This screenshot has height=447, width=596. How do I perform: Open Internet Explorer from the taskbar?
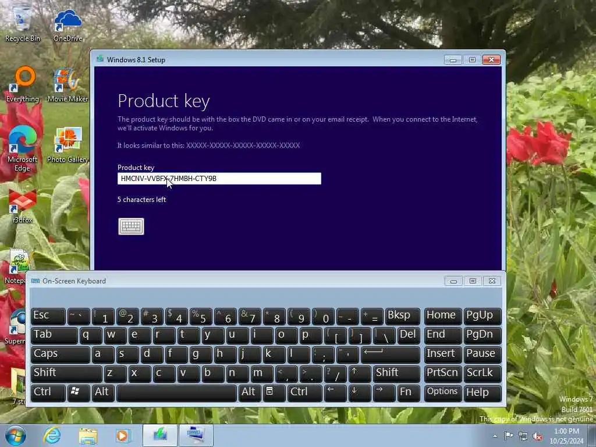coord(52,435)
